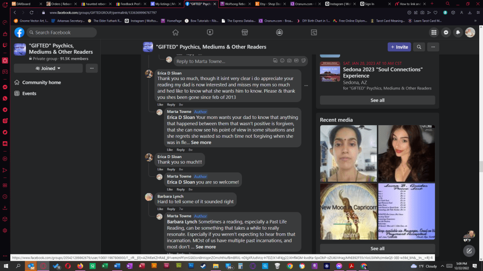
Task: Open the group's more options beside Invite
Action: click(x=433, y=47)
